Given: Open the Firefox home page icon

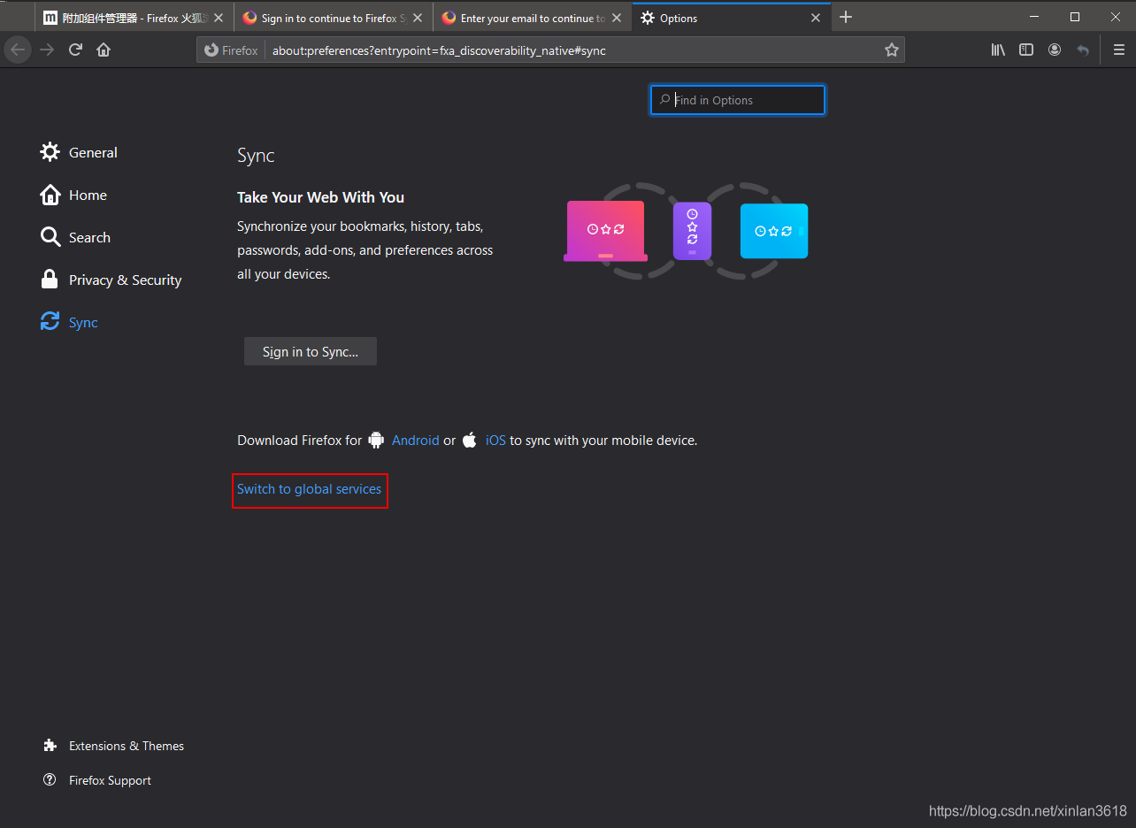Looking at the screenshot, I should tap(104, 50).
